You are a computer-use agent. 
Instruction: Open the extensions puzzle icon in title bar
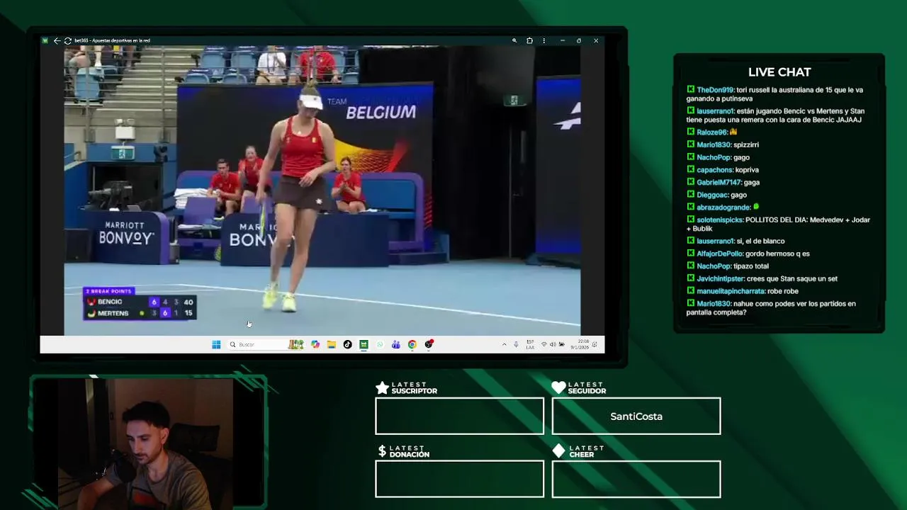[x=529, y=40]
